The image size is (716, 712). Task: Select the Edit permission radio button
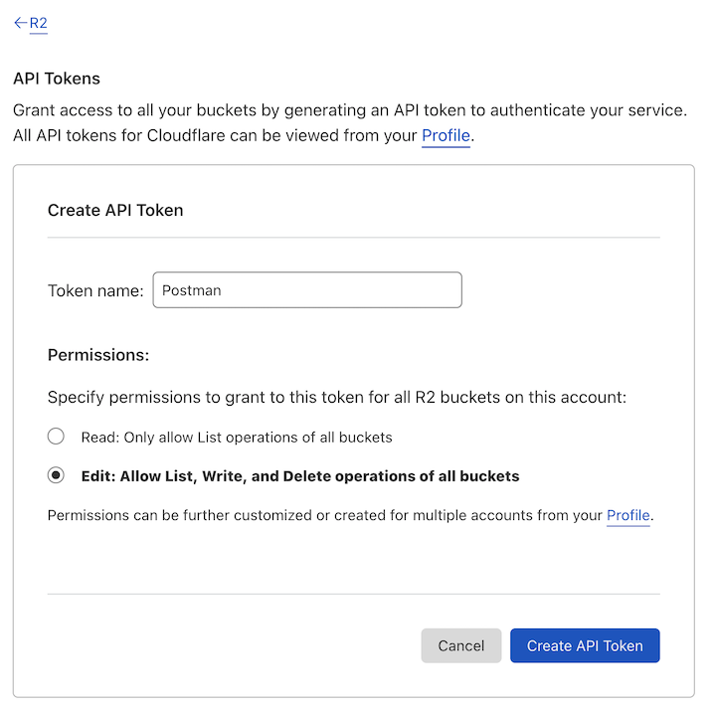pyautogui.click(x=57, y=475)
